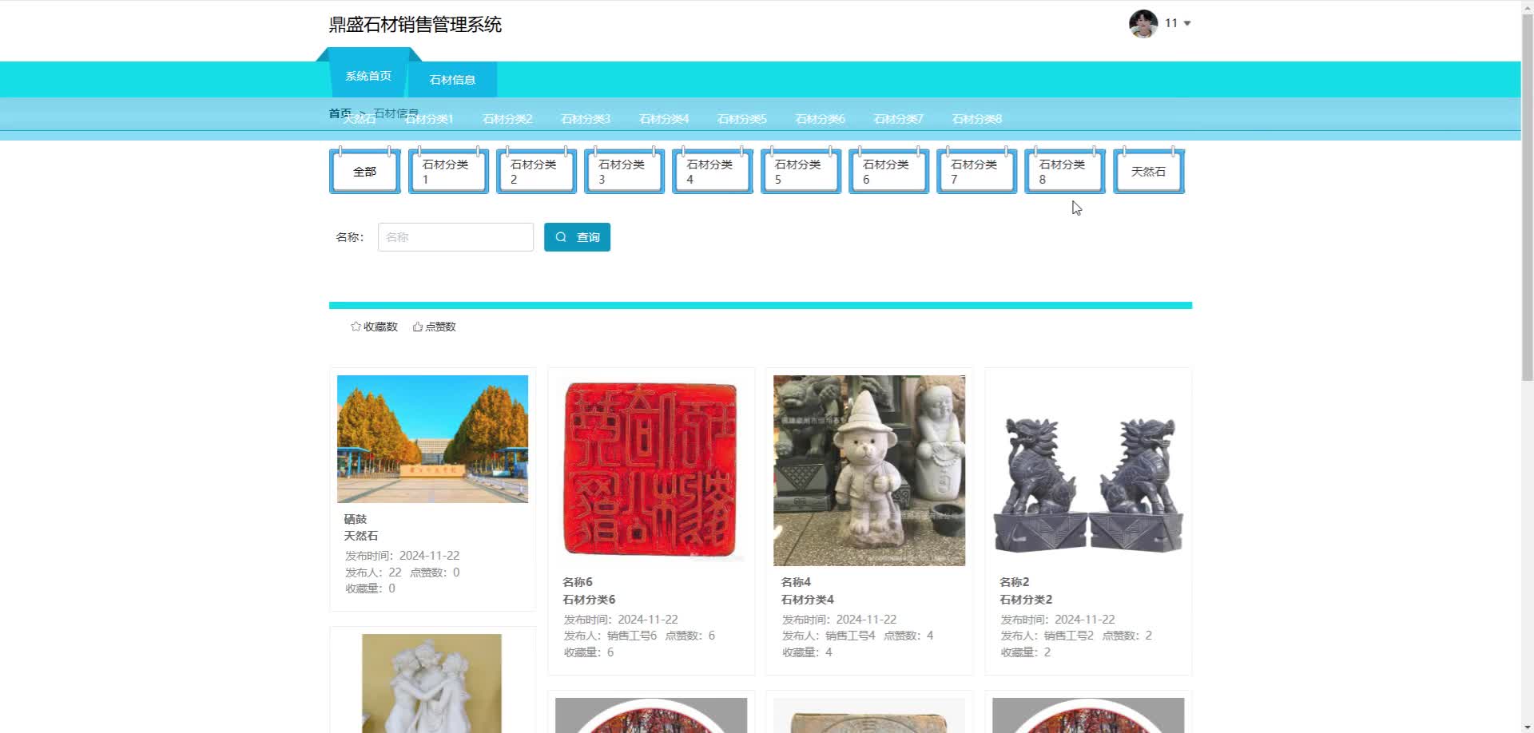Click 发布人: 销售工号4 text
This screenshot has width=1534, height=733.
point(829,636)
